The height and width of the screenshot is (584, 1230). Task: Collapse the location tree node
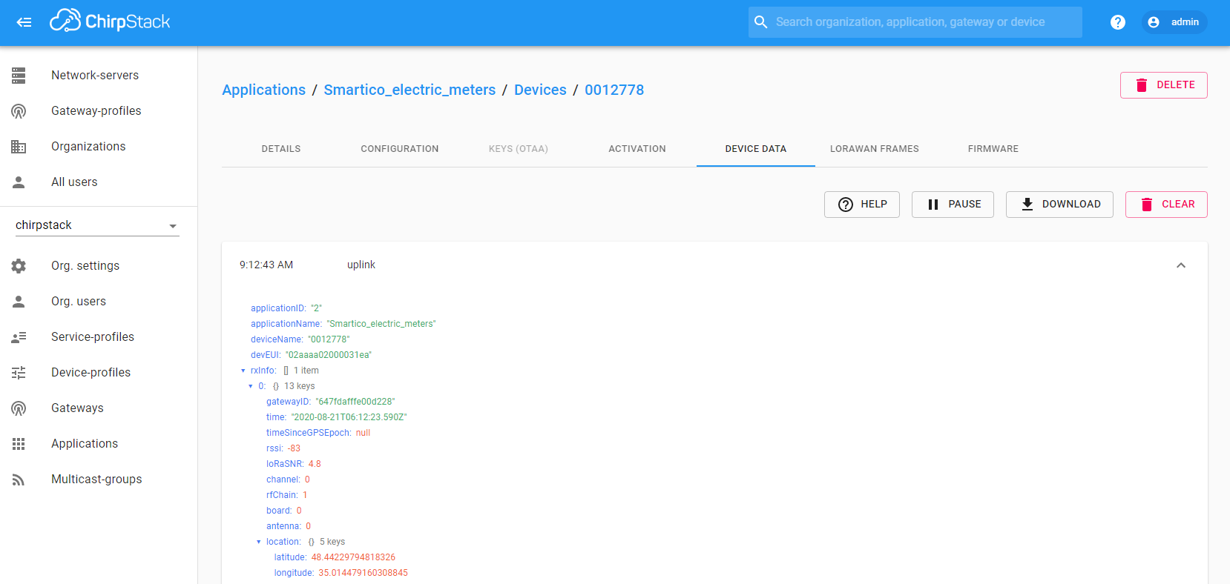coord(259,542)
